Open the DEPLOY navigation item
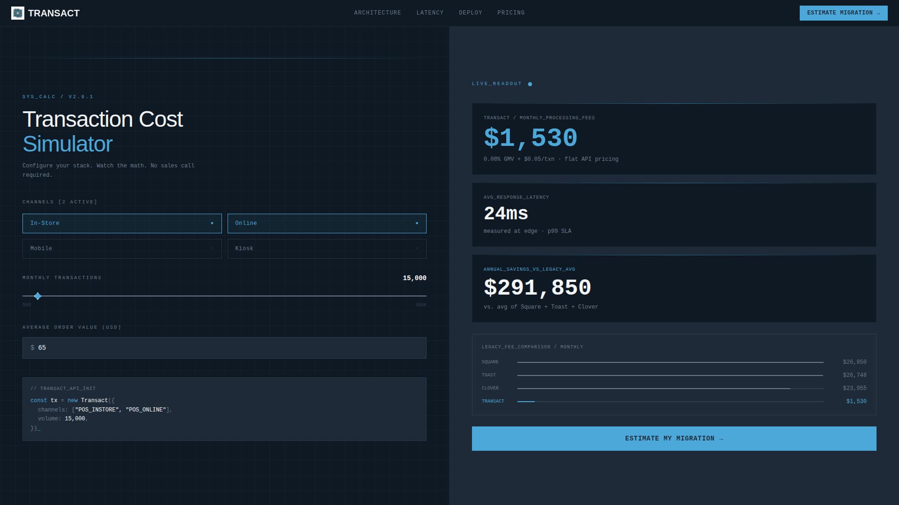899x505 pixels. coord(471,13)
